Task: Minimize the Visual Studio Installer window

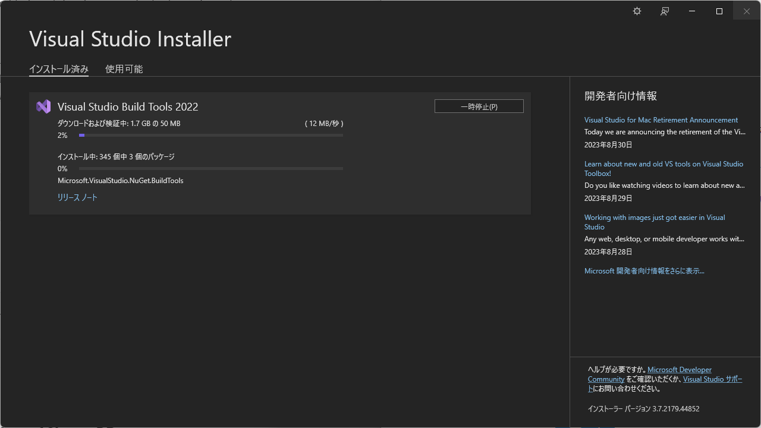Action: click(x=692, y=11)
